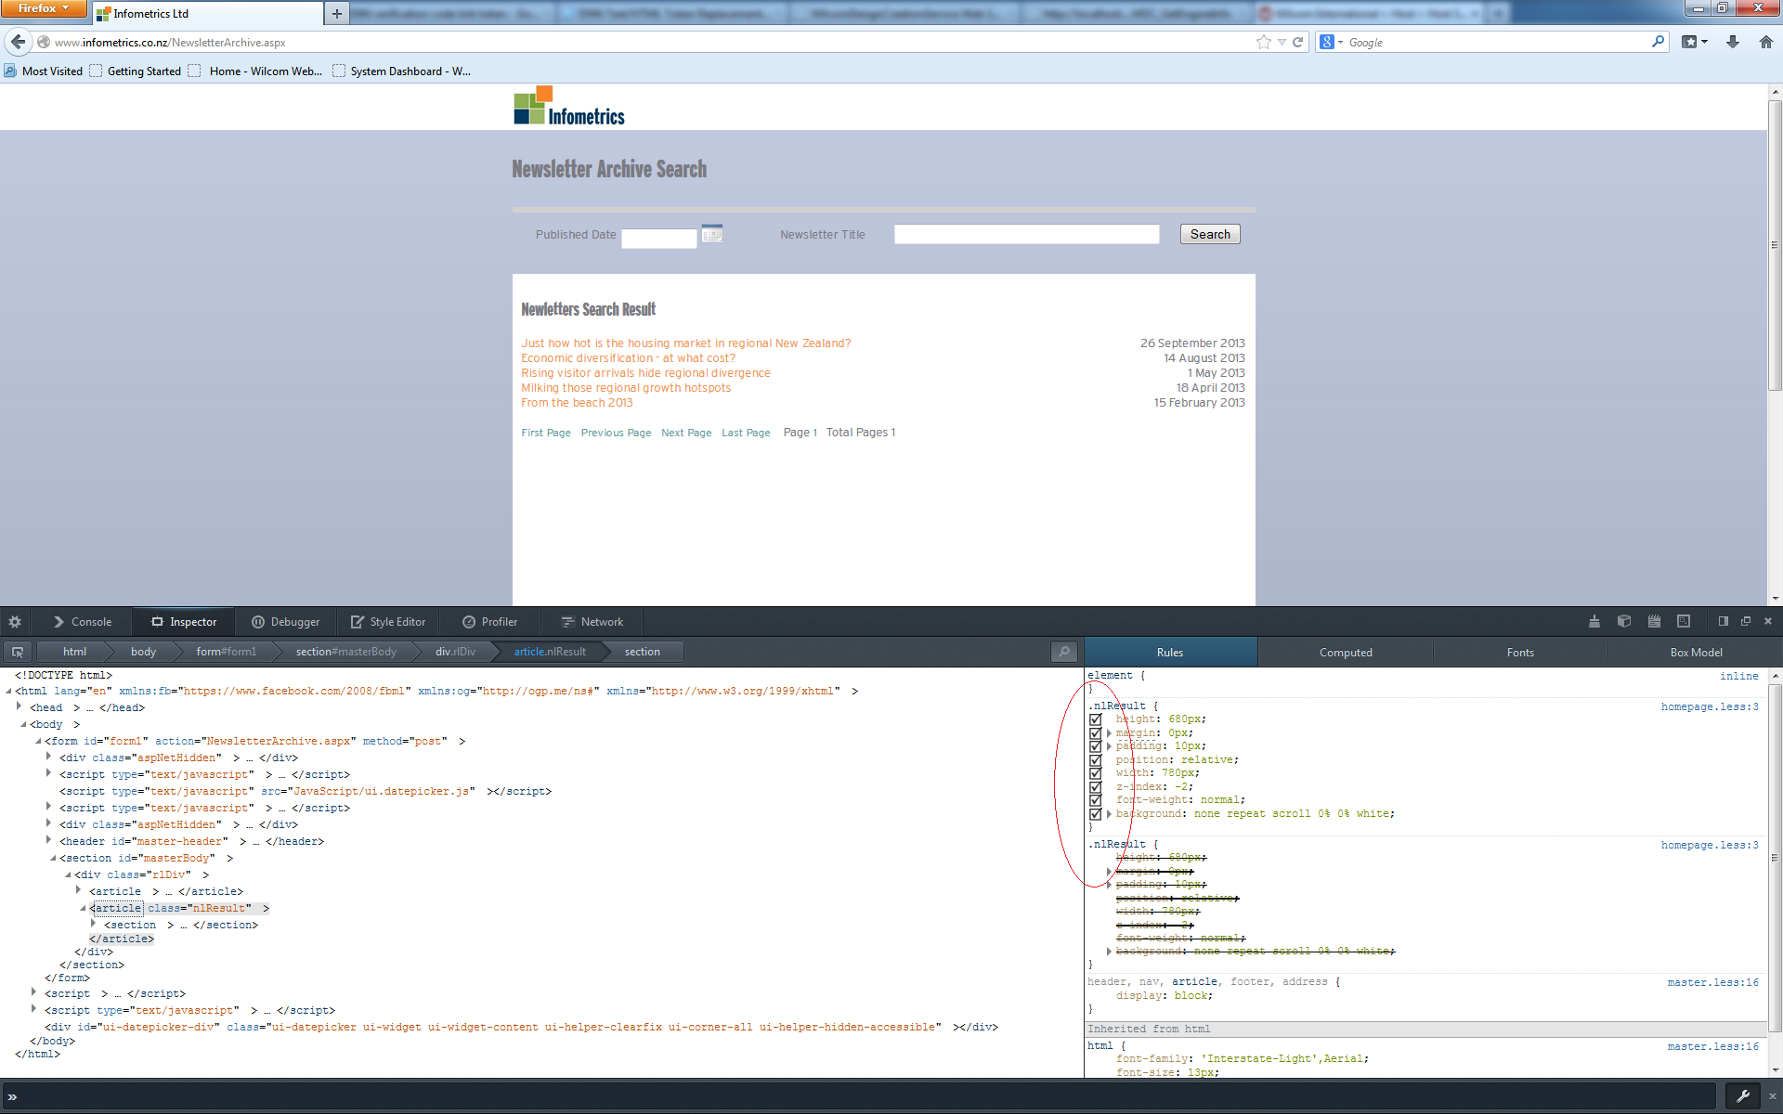This screenshot has height=1114, width=1783.
Task: Click in the Newsletter Title field
Action: pyautogui.click(x=1026, y=234)
